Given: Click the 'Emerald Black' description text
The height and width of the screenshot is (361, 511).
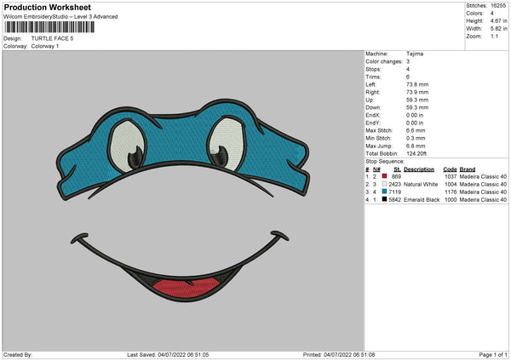Looking at the screenshot, I should [x=422, y=200].
